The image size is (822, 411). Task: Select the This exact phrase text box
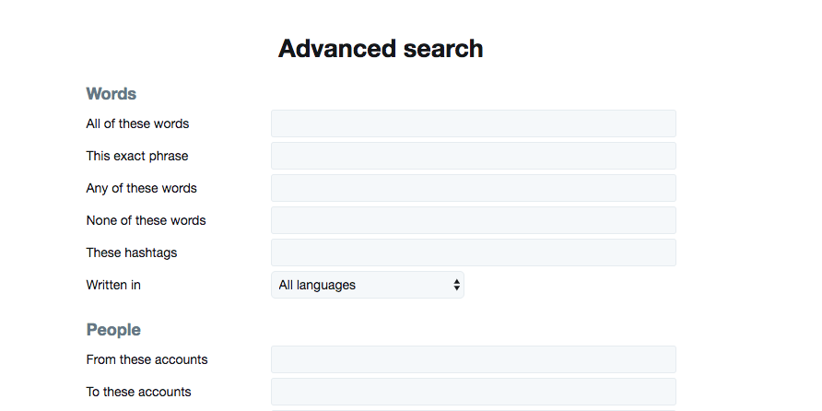click(x=474, y=156)
